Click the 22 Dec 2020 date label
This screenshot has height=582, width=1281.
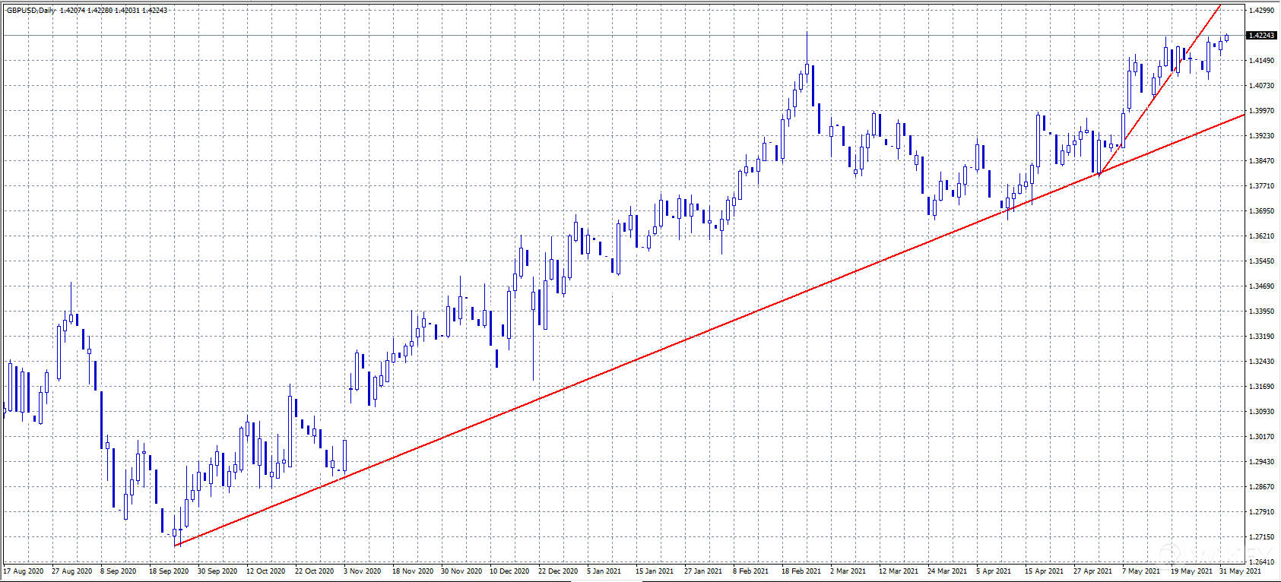coord(557,571)
